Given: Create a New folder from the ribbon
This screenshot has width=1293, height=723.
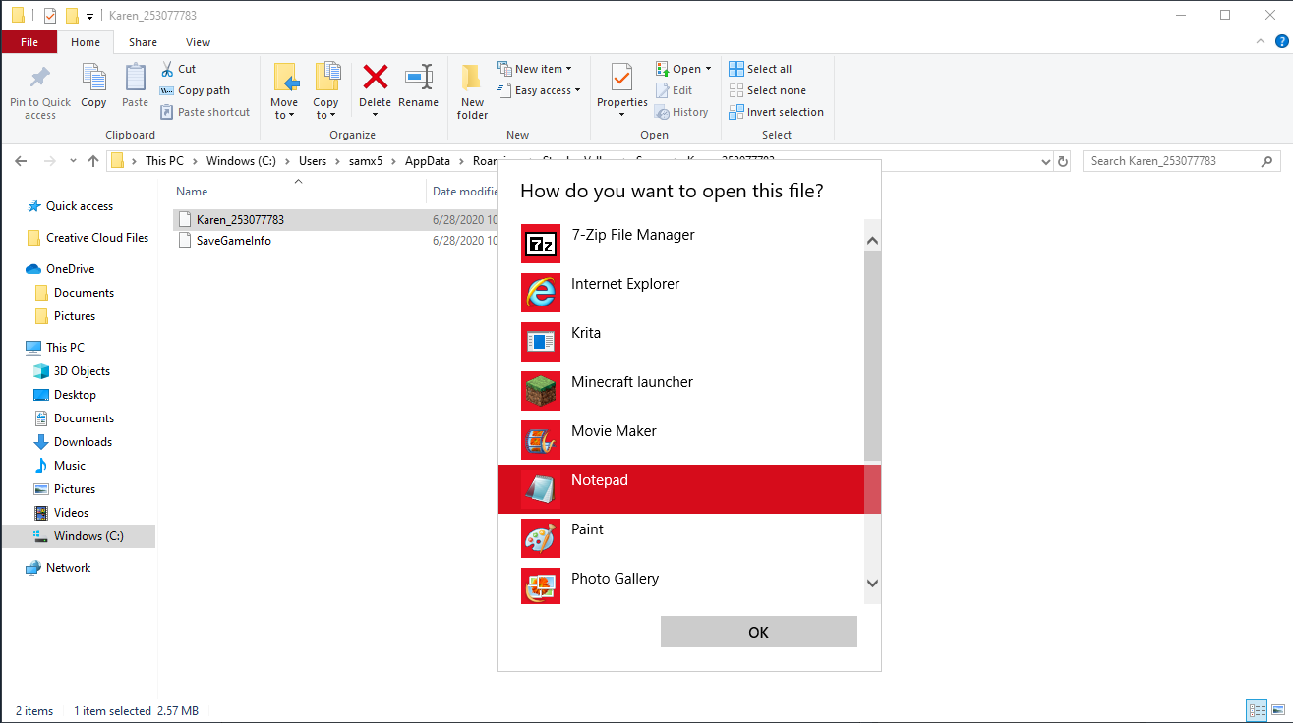Looking at the screenshot, I should pyautogui.click(x=472, y=91).
